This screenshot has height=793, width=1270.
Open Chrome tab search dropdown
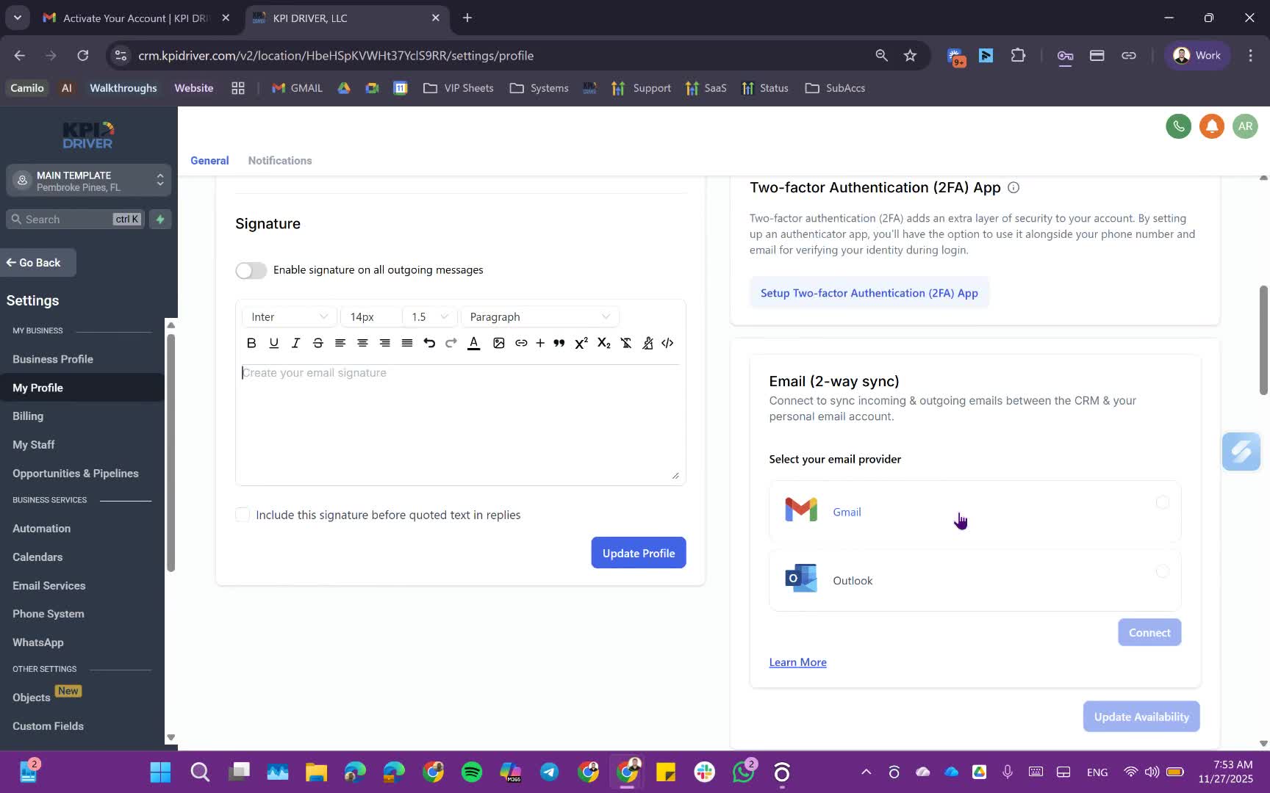(x=17, y=18)
